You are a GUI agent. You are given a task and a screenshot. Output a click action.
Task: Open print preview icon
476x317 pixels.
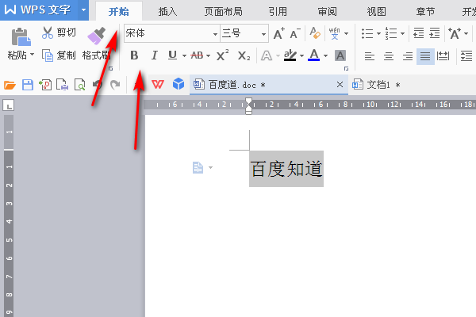pyautogui.click(x=80, y=85)
